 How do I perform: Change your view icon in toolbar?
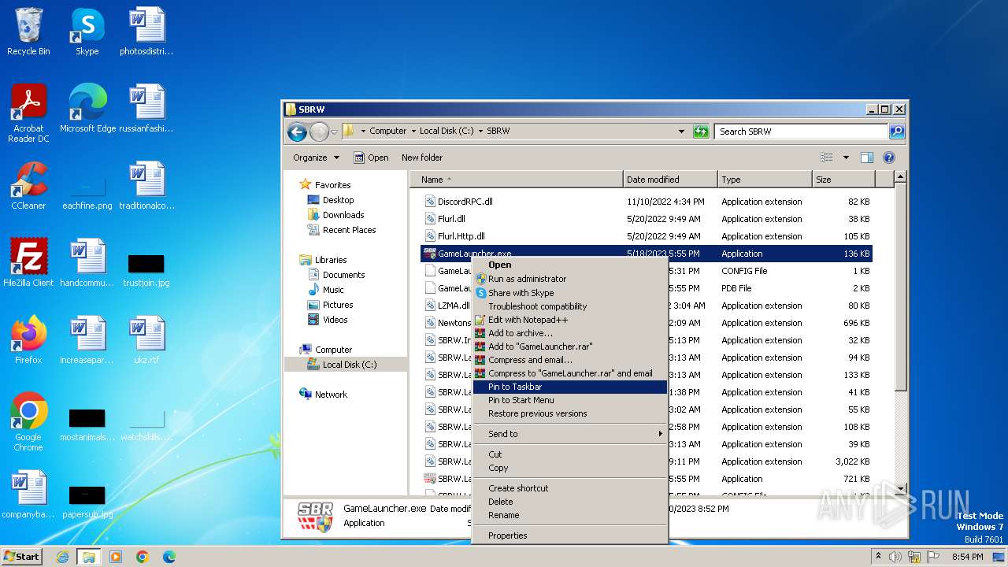click(827, 157)
